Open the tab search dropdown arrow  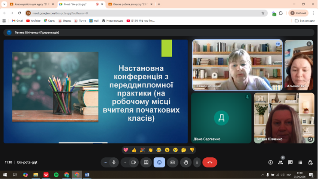4,4
